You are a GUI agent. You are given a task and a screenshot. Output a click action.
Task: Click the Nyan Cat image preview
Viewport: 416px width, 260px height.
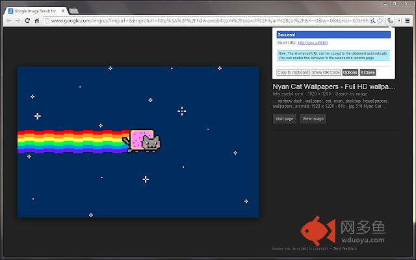click(138, 141)
